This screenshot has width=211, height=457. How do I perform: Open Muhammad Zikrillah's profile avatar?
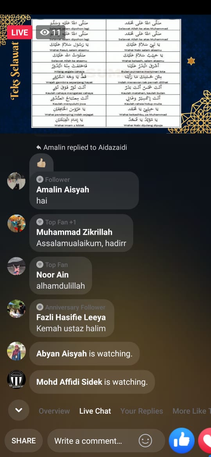[16, 223]
